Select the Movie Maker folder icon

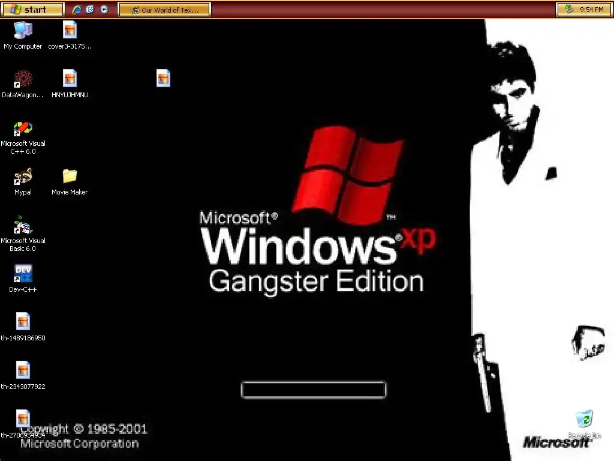70,181
